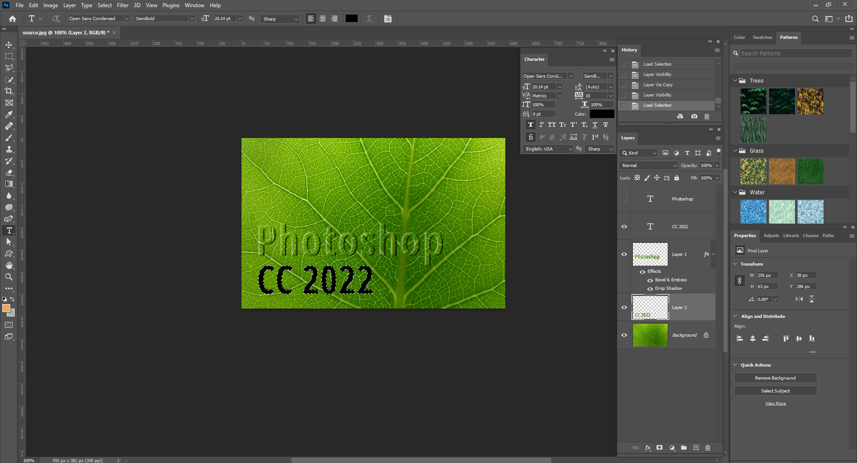
Task: Switch to the Swatches tab
Action: point(762,38)
